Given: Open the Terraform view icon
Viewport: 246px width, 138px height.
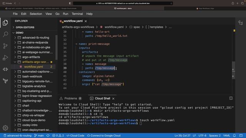Looking at the screenshot, I should [x=5, y=81].
